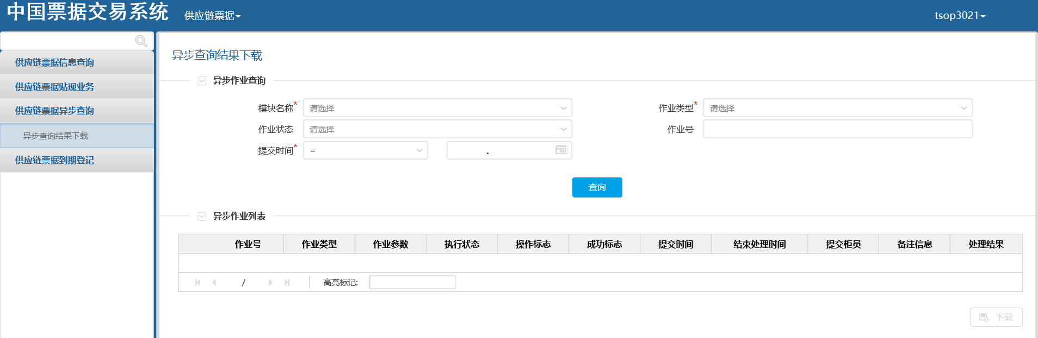The width and height of the screenshot is (1038, 338).
Task: Collapse the 异步作业列表 section
Action: click(x=202, y=216)
